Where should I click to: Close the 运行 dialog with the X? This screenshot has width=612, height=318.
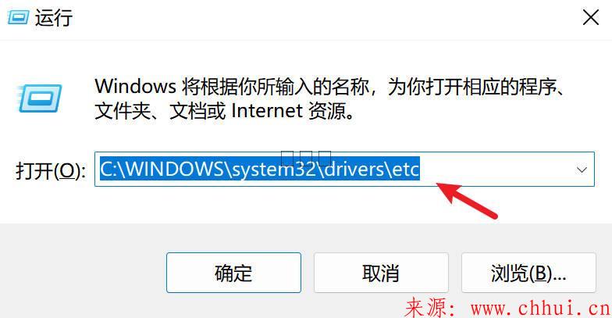tap(590, 17)
